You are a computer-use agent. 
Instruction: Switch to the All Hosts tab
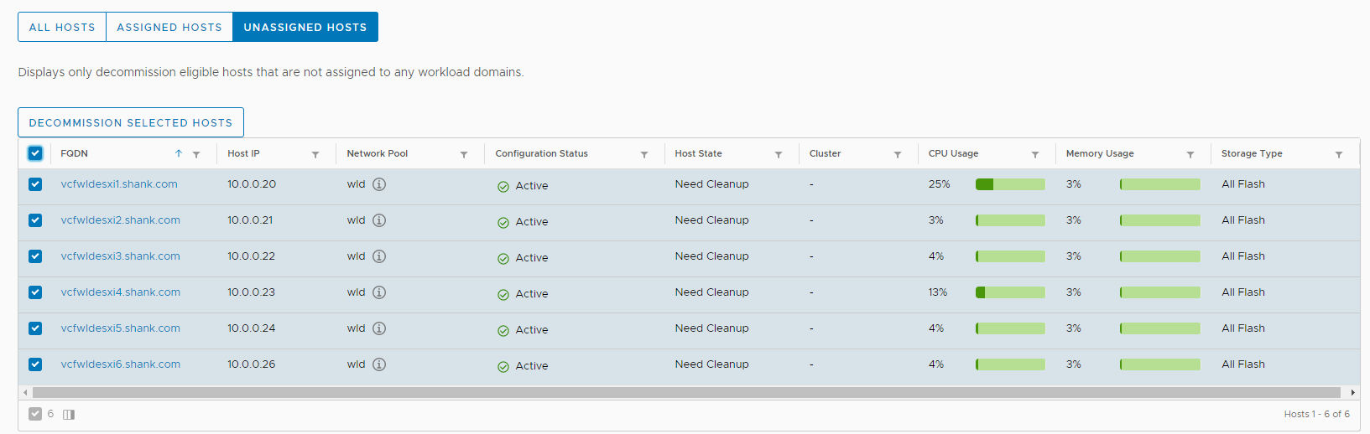pos(62,27)
